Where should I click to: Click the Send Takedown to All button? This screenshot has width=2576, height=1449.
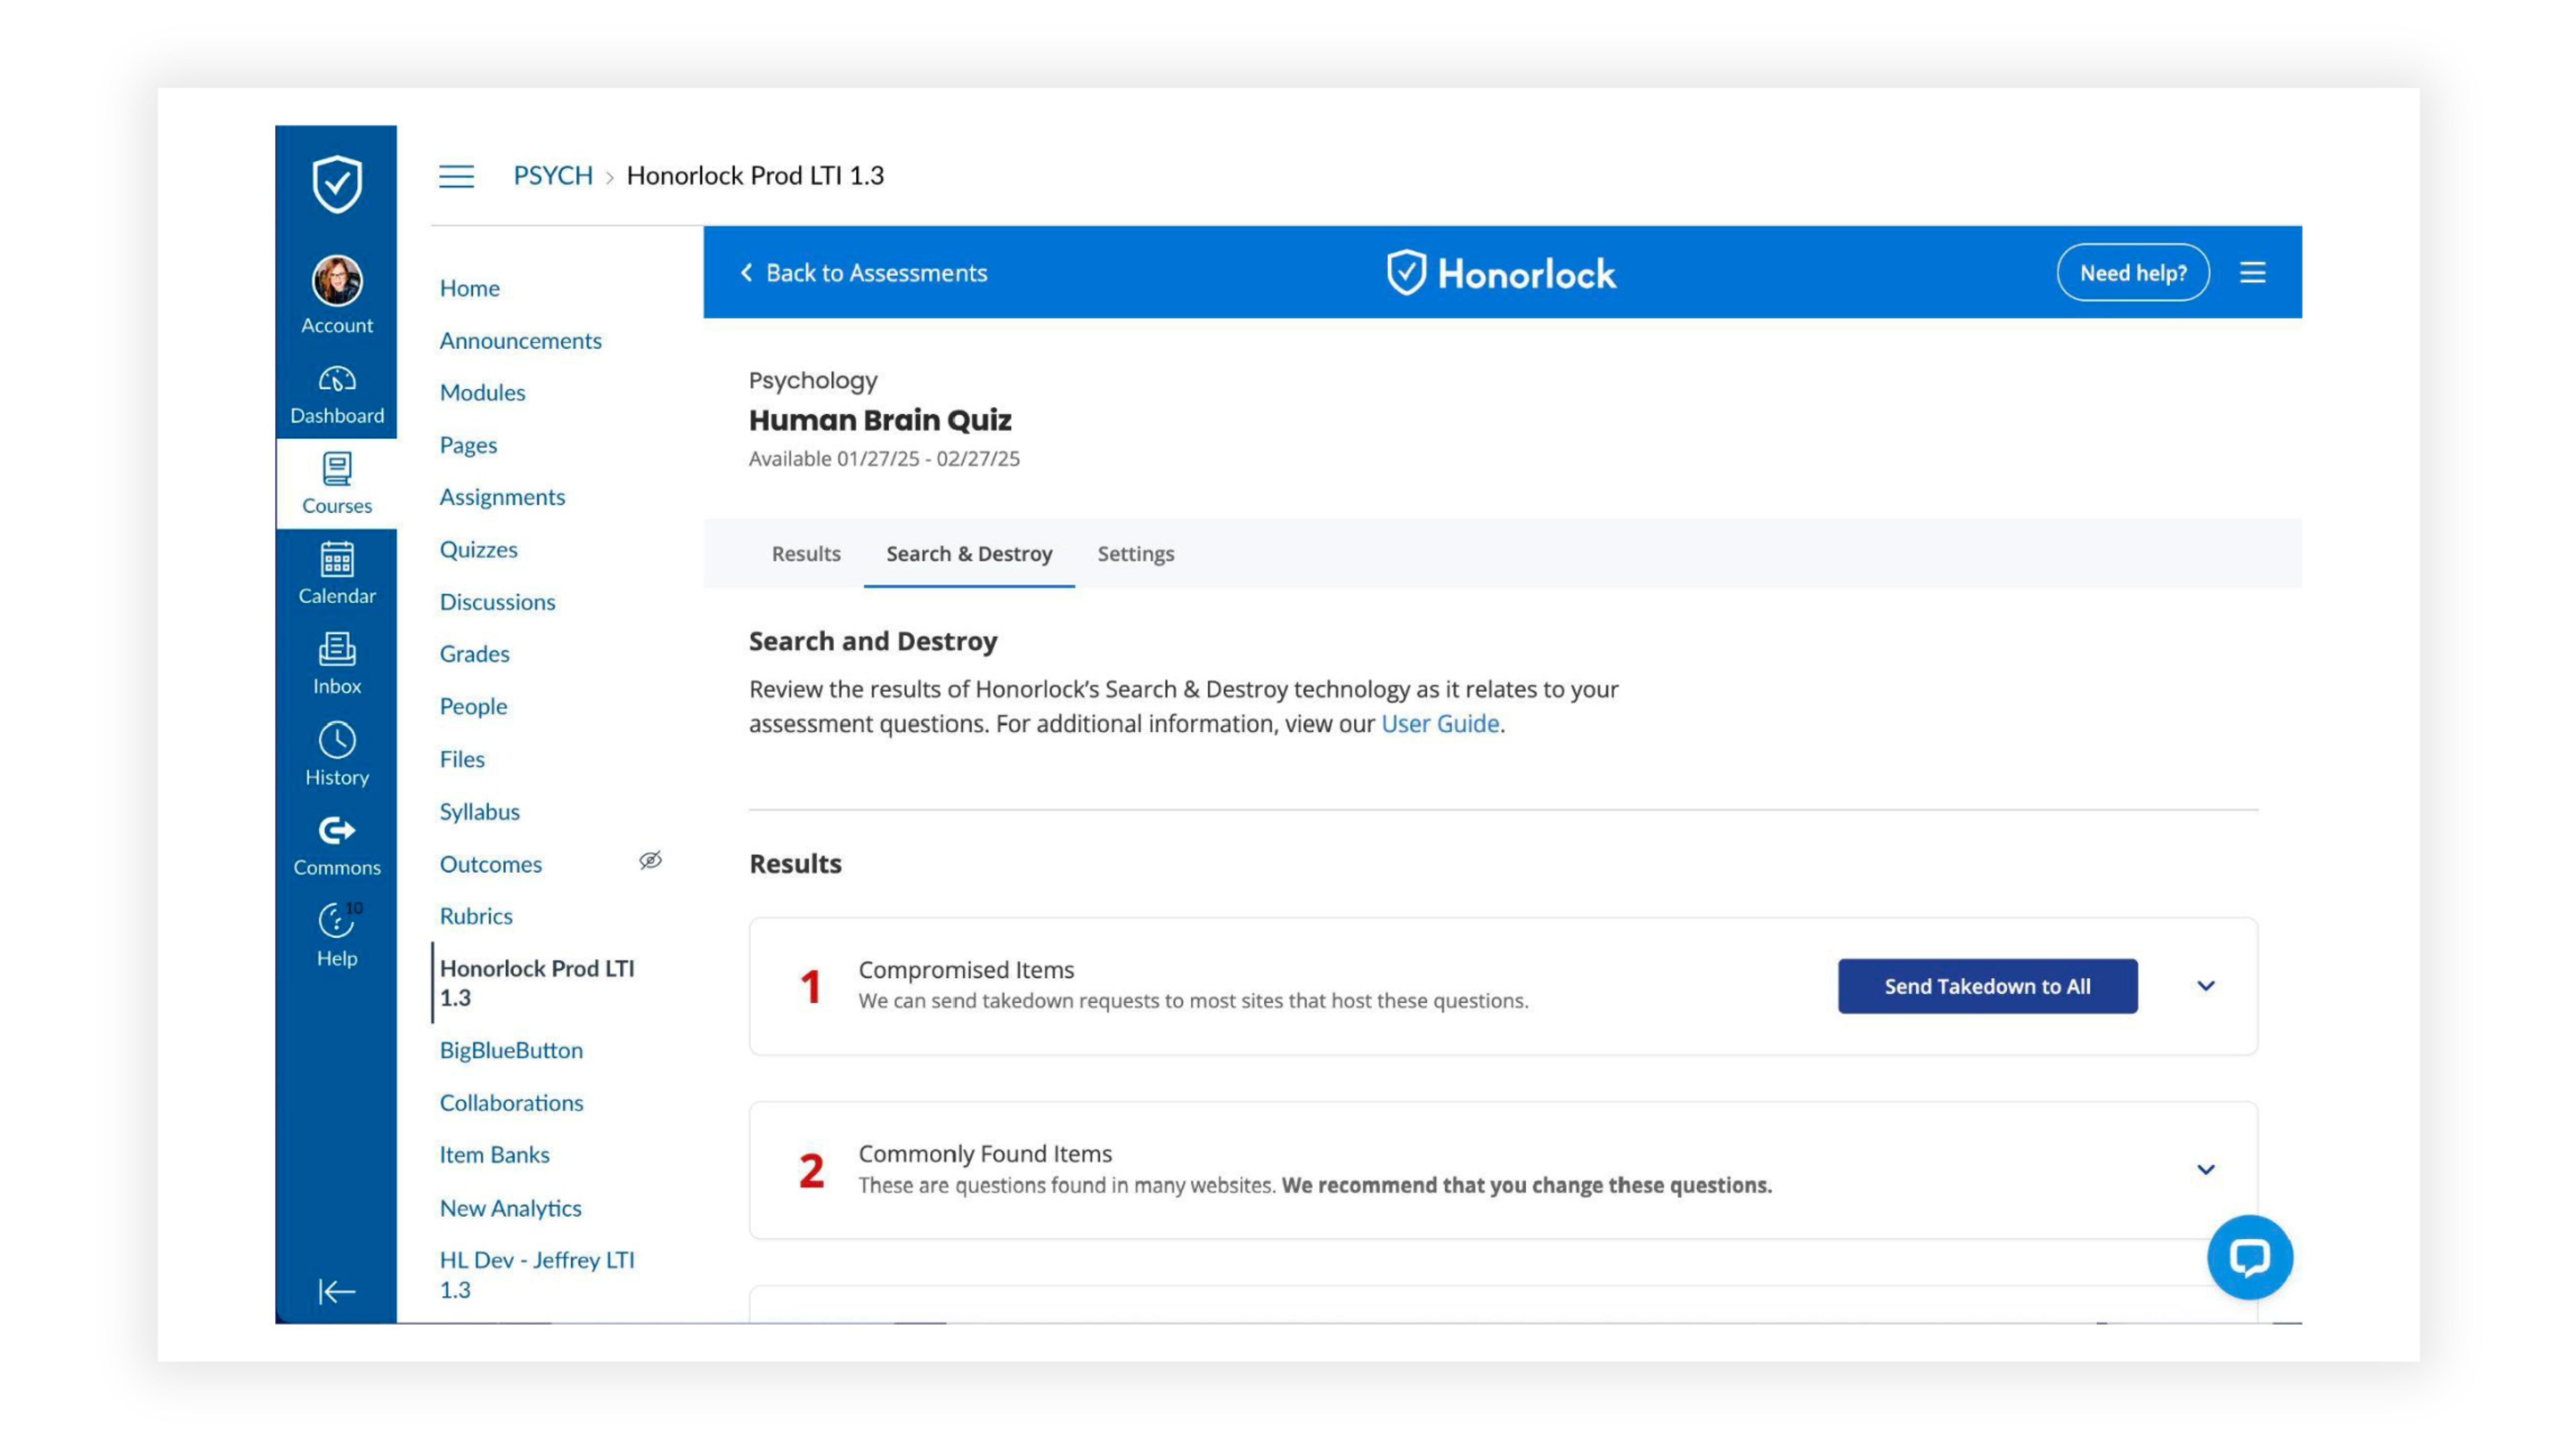tap(1986, 986)
